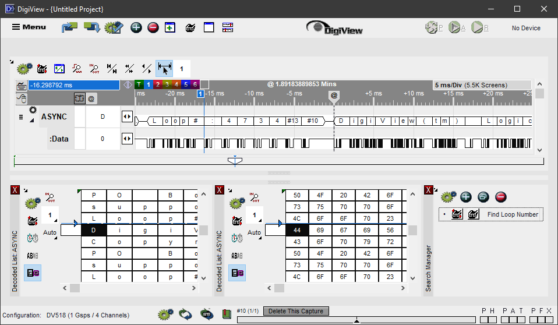Click Delete This Capture button
This screenshot has width=558, height=325.
pos(296,311)
